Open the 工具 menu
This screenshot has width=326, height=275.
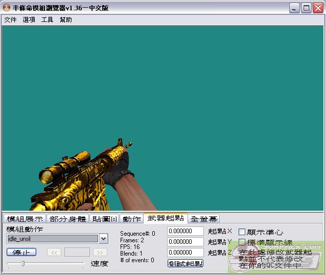[47, 20]
